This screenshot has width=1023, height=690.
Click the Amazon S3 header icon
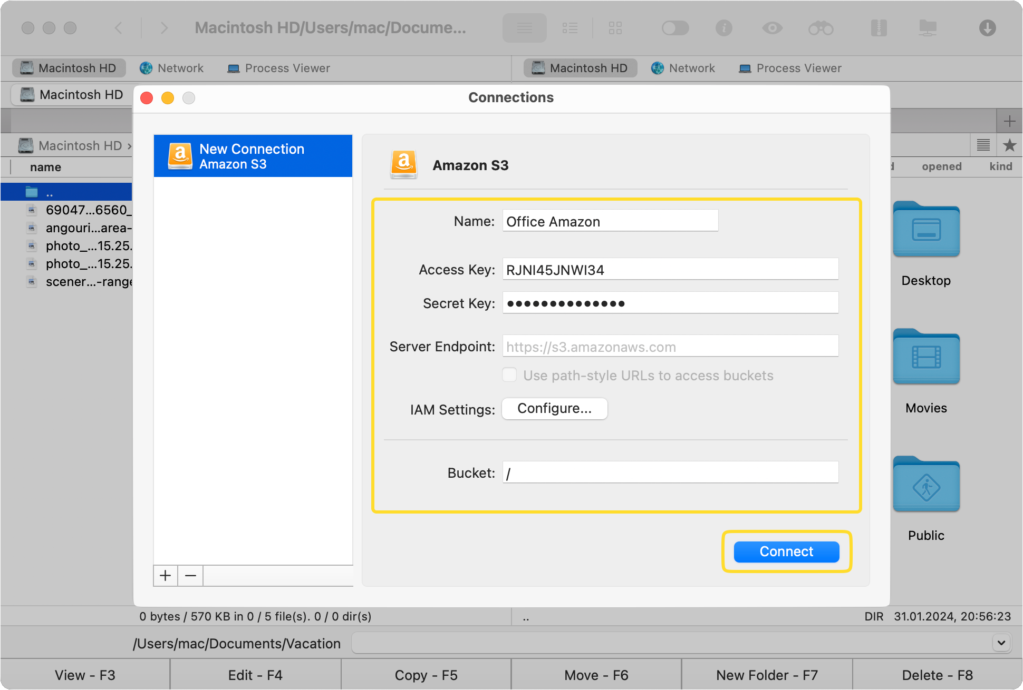(402, 164)
